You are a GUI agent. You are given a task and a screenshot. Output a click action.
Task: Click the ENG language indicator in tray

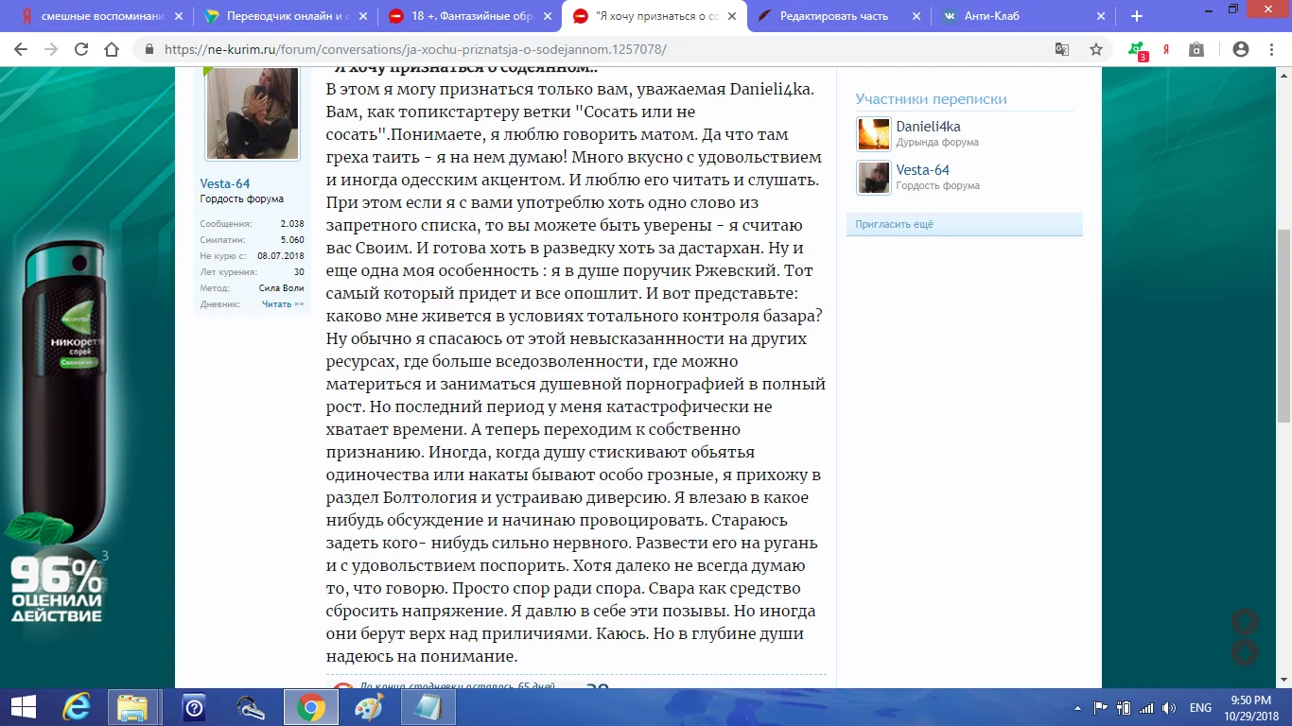click(x=1199, y=707)
